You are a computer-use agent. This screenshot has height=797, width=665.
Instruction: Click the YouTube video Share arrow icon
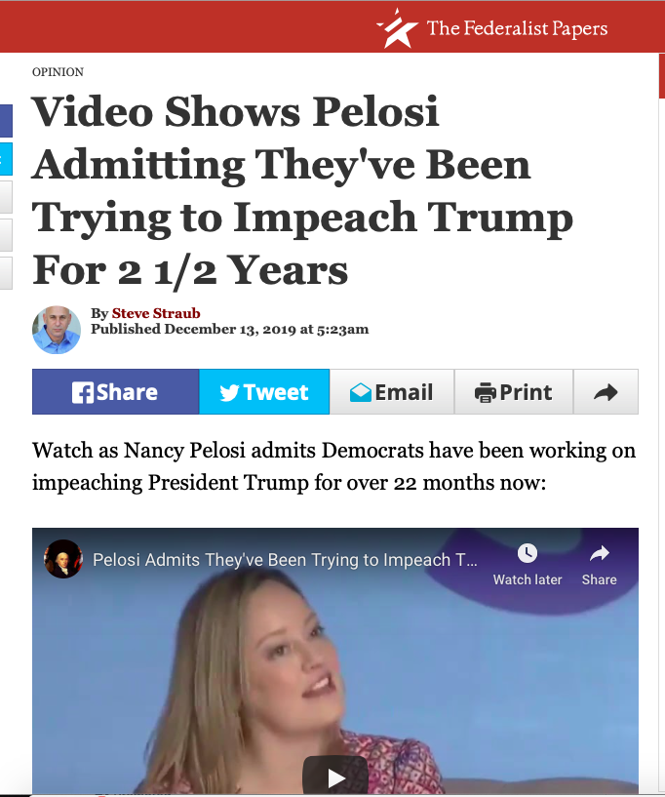(x=600, y=553)
